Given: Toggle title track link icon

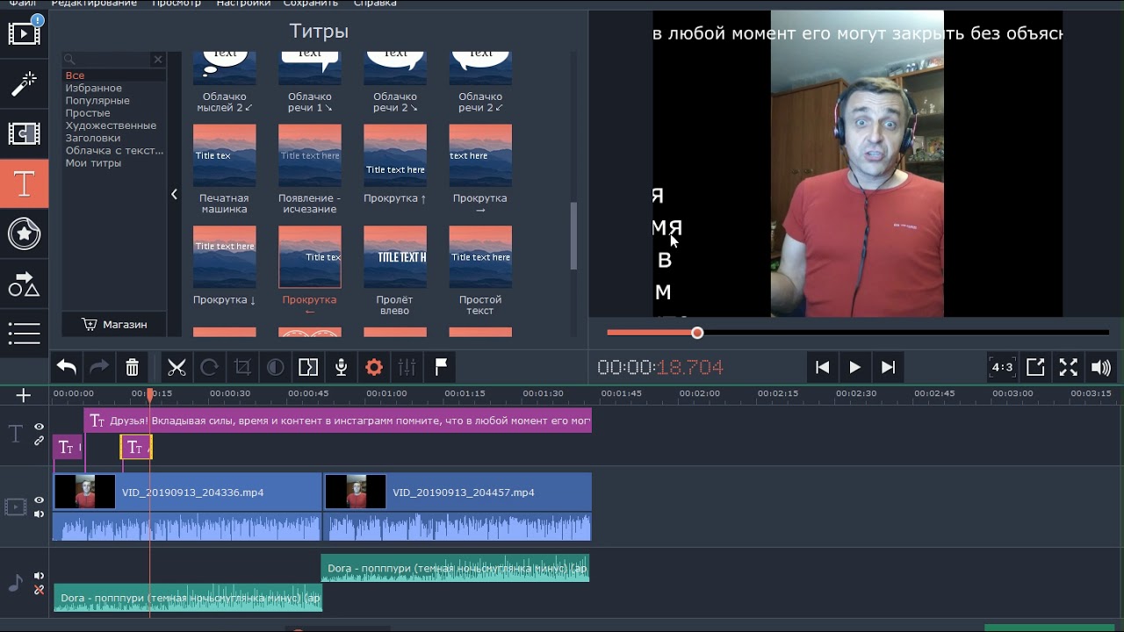Looking at the screenshot, I should pyautogui.click(x=39, y=441).
